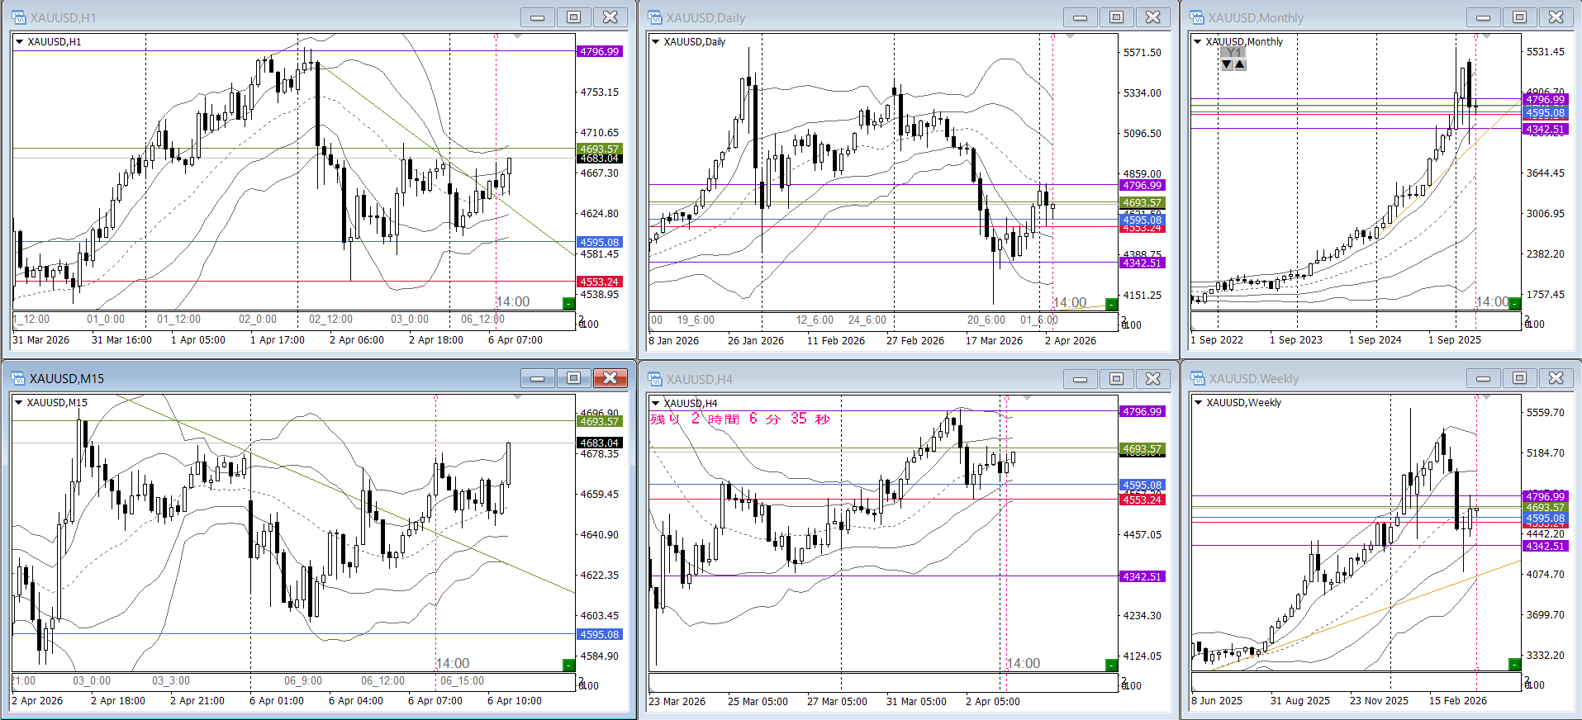Screen dimensions: 1582x720
Task: Expand the triangle beside XAUUSD,H1 chart label
Action: (x=20, y=41)
